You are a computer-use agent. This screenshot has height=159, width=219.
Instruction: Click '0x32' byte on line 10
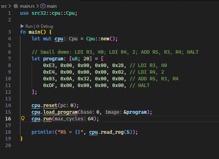coord(84,79)
